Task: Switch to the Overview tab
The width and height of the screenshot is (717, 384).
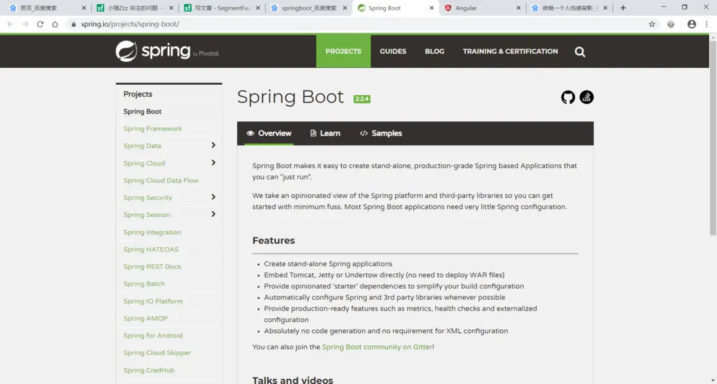Action: tap(269, 134)
